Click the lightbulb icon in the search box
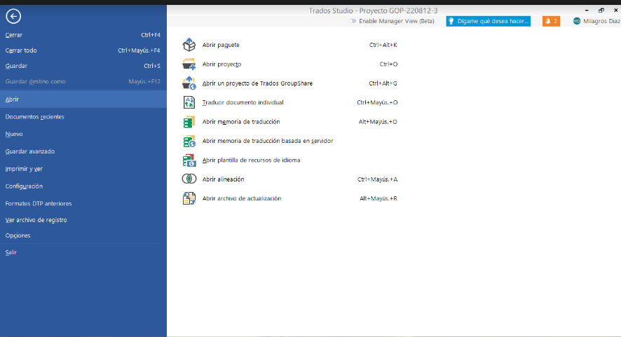The width and height of the screenshot is (621, 337). coord(451,21)
